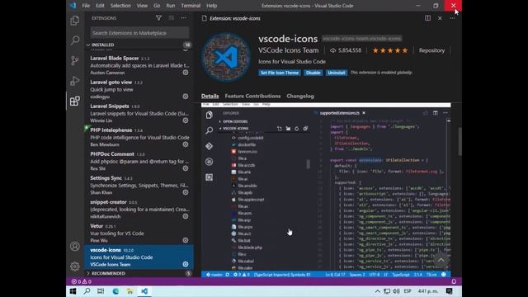Open Windows Start menu

[73, 291]
